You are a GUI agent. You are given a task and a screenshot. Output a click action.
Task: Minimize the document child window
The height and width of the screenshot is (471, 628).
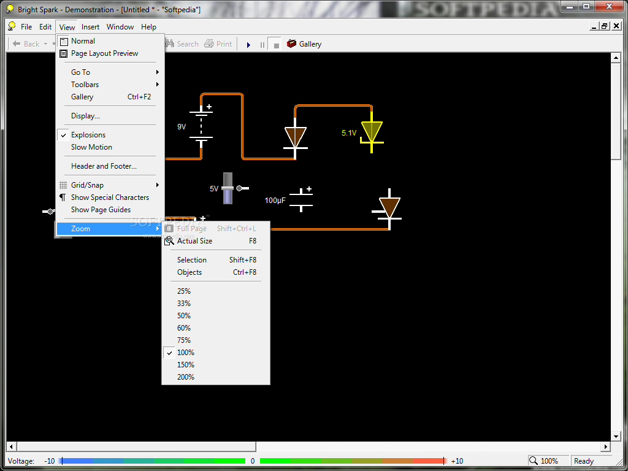tap(594, 26)
